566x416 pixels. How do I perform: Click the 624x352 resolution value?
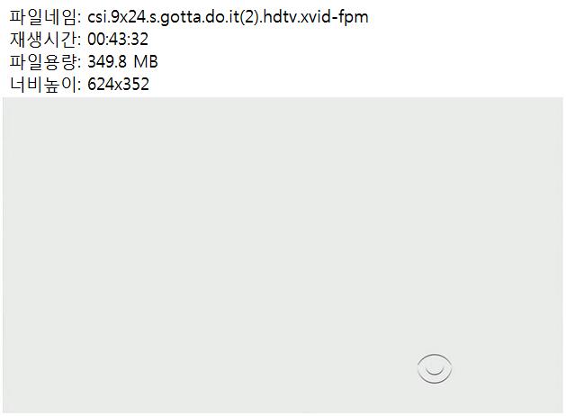click(x=119, y=85)
